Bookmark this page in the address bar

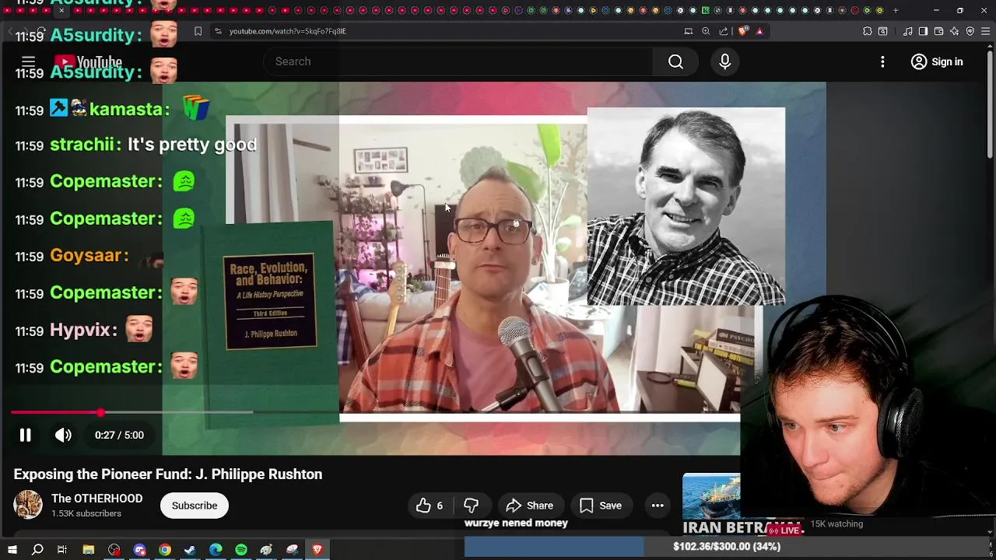point(198,31)
